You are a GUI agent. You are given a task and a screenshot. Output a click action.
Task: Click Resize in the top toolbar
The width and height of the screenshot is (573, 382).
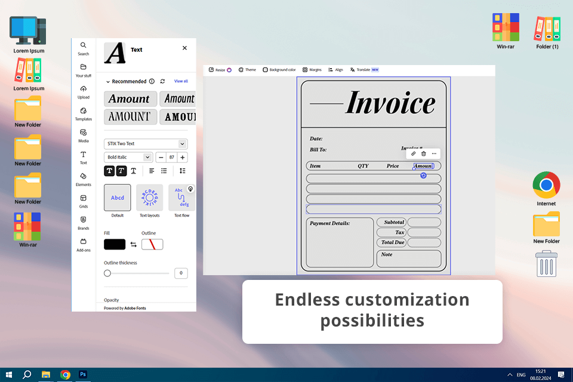pyautogui.click(x=220, y=70)
